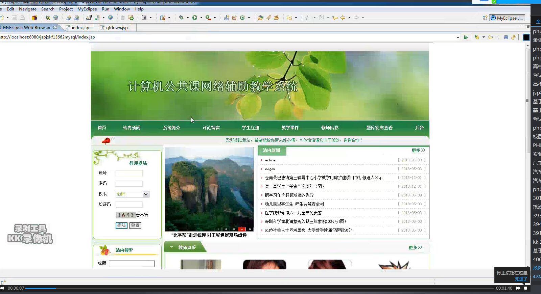This screenshot has height=294, width=541.
Task: Click 更多>> link in 站内新闻 panel
Action: click(x=418, y=150)
